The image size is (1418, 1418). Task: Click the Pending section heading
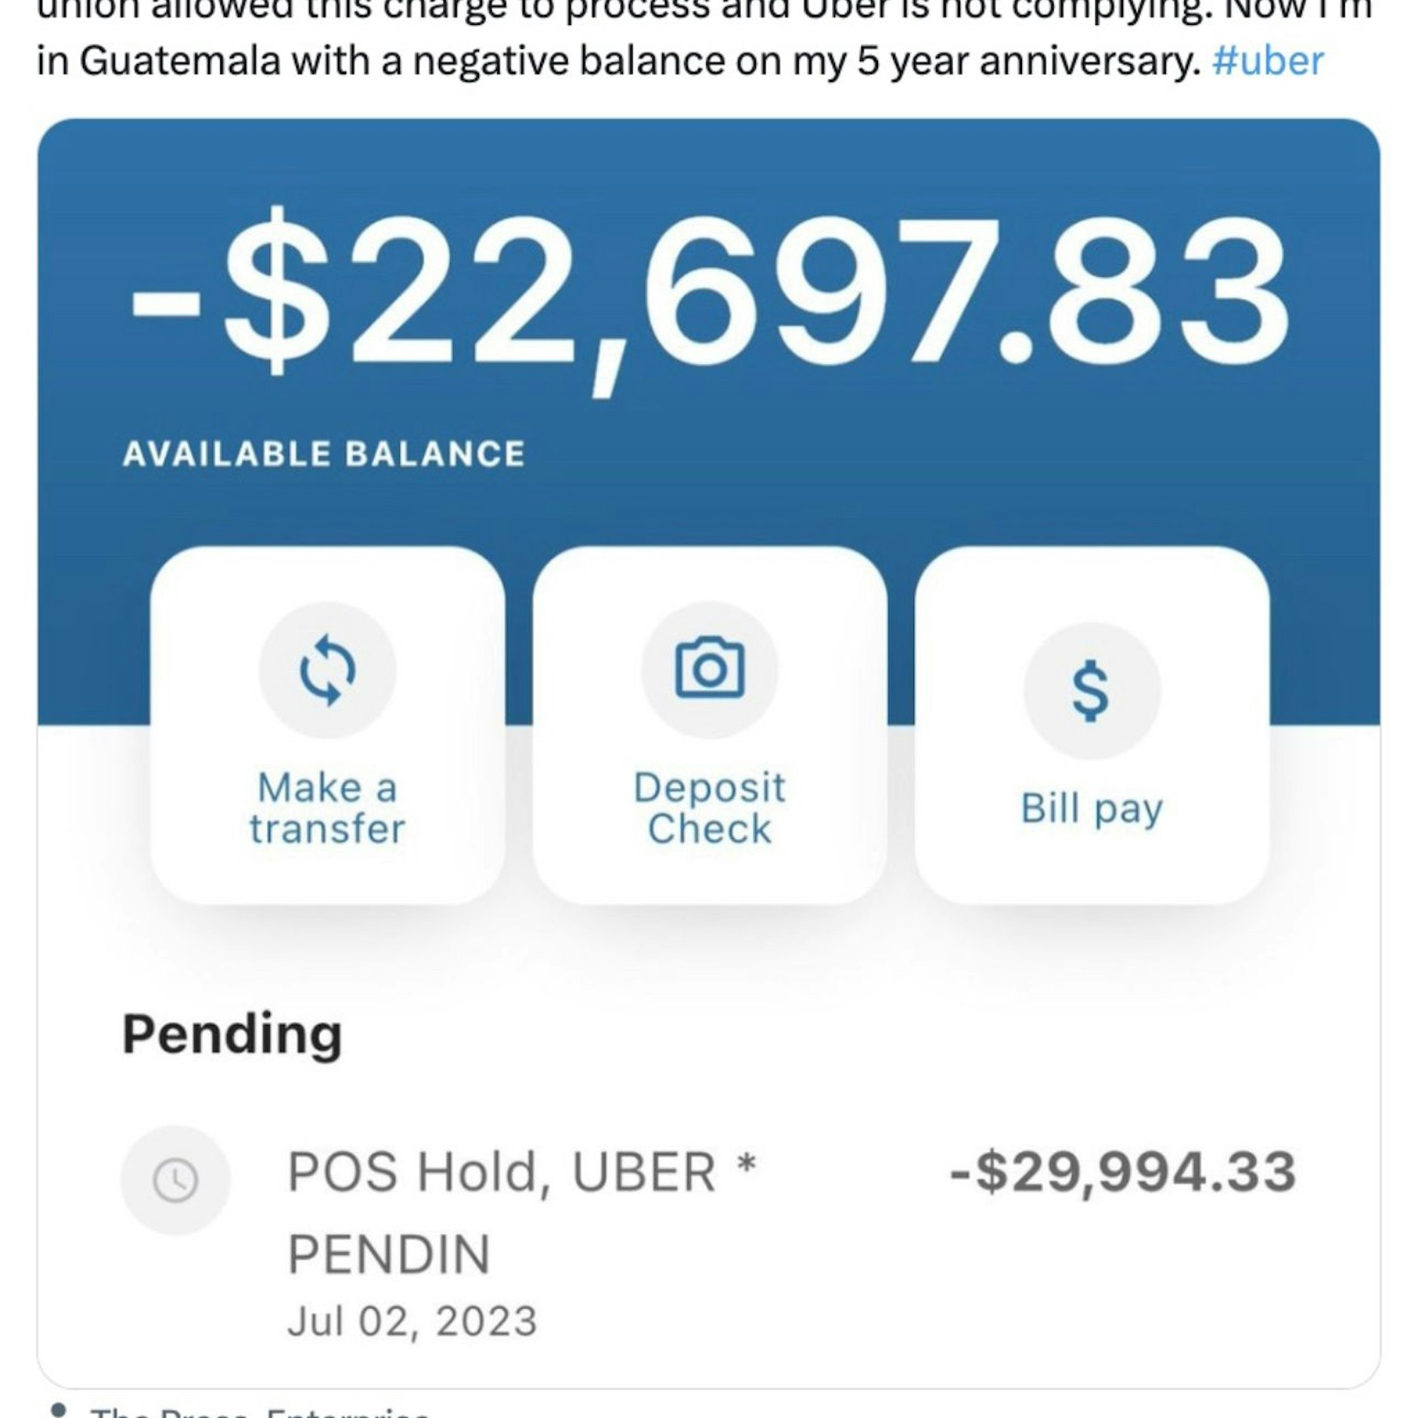[232, 1034]
